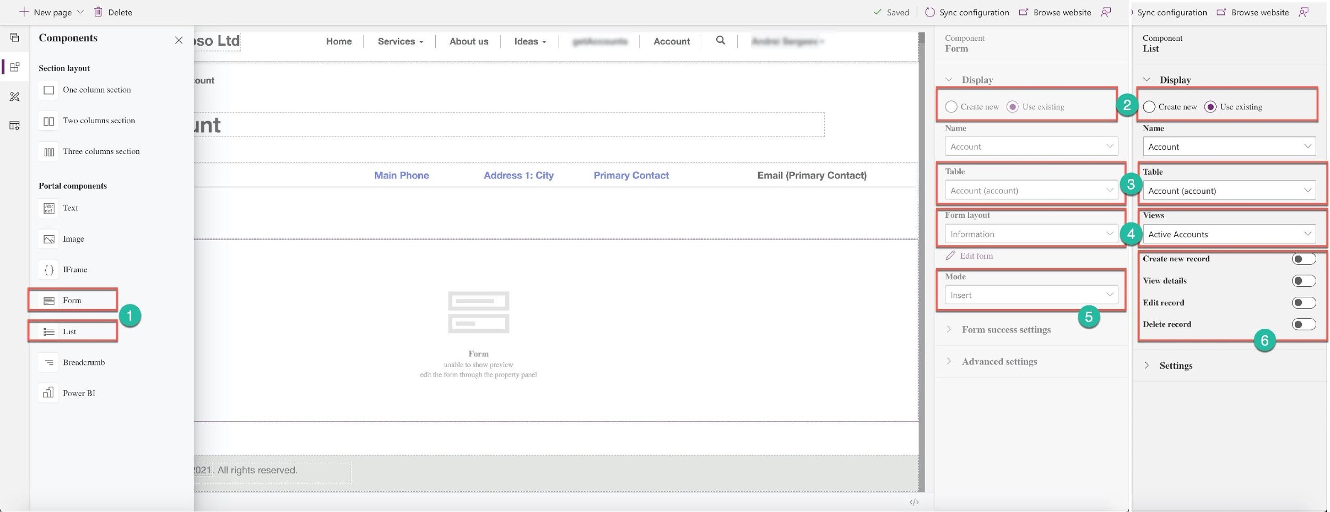Open the Mode Insert dropdown
Screen dimensions: 1330x512
tap(1032, 295)
